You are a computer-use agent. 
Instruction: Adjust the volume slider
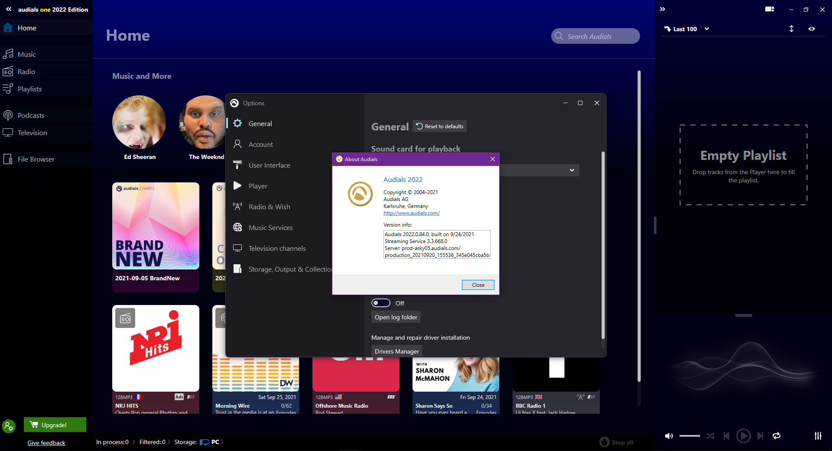pos(690,436)
